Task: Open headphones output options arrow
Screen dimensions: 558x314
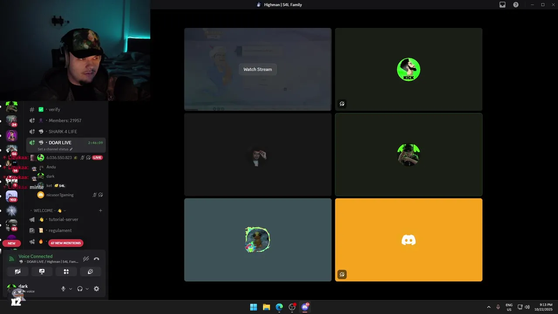Action: 87,289
